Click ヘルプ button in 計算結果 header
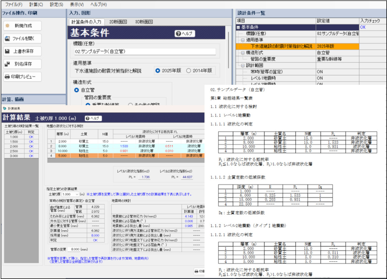 pos(93,118)
